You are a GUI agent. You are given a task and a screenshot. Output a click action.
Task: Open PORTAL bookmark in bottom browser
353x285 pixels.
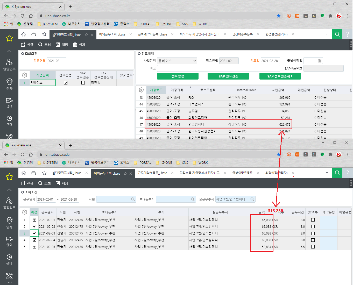pos(143,162)
